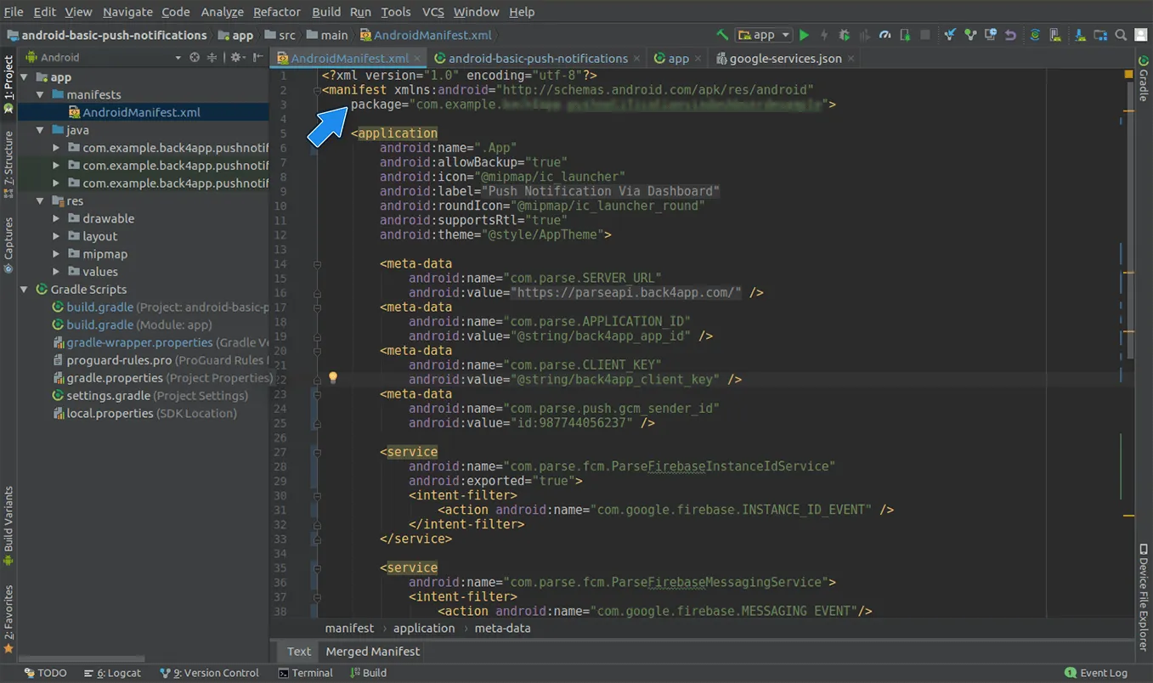Open the Build tool window button
Screen dimensions: 1153x683
(369, 673)
